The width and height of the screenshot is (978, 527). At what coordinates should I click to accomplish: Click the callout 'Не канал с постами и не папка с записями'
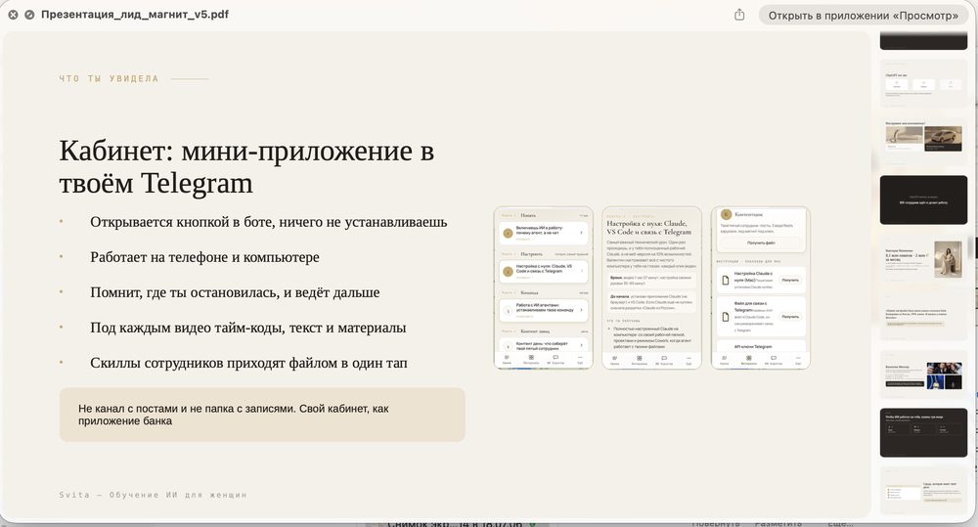[x=262, y=415]
